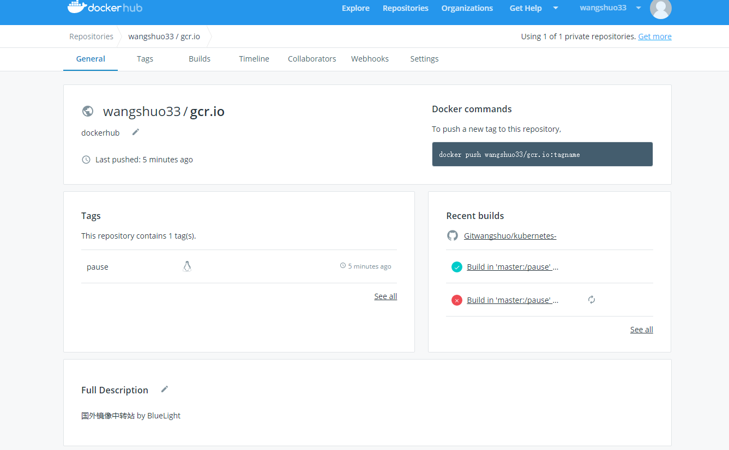
Task: Switch to the Tags tab
Action: 145,59
